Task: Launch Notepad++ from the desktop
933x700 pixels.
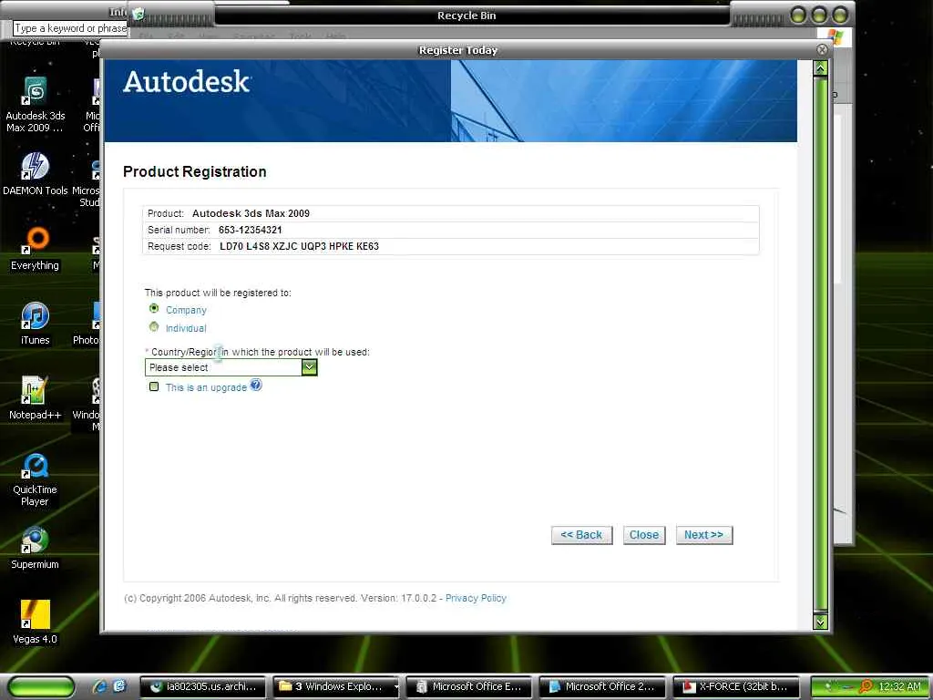Action: pyautogui.click(x=36, y=398)
